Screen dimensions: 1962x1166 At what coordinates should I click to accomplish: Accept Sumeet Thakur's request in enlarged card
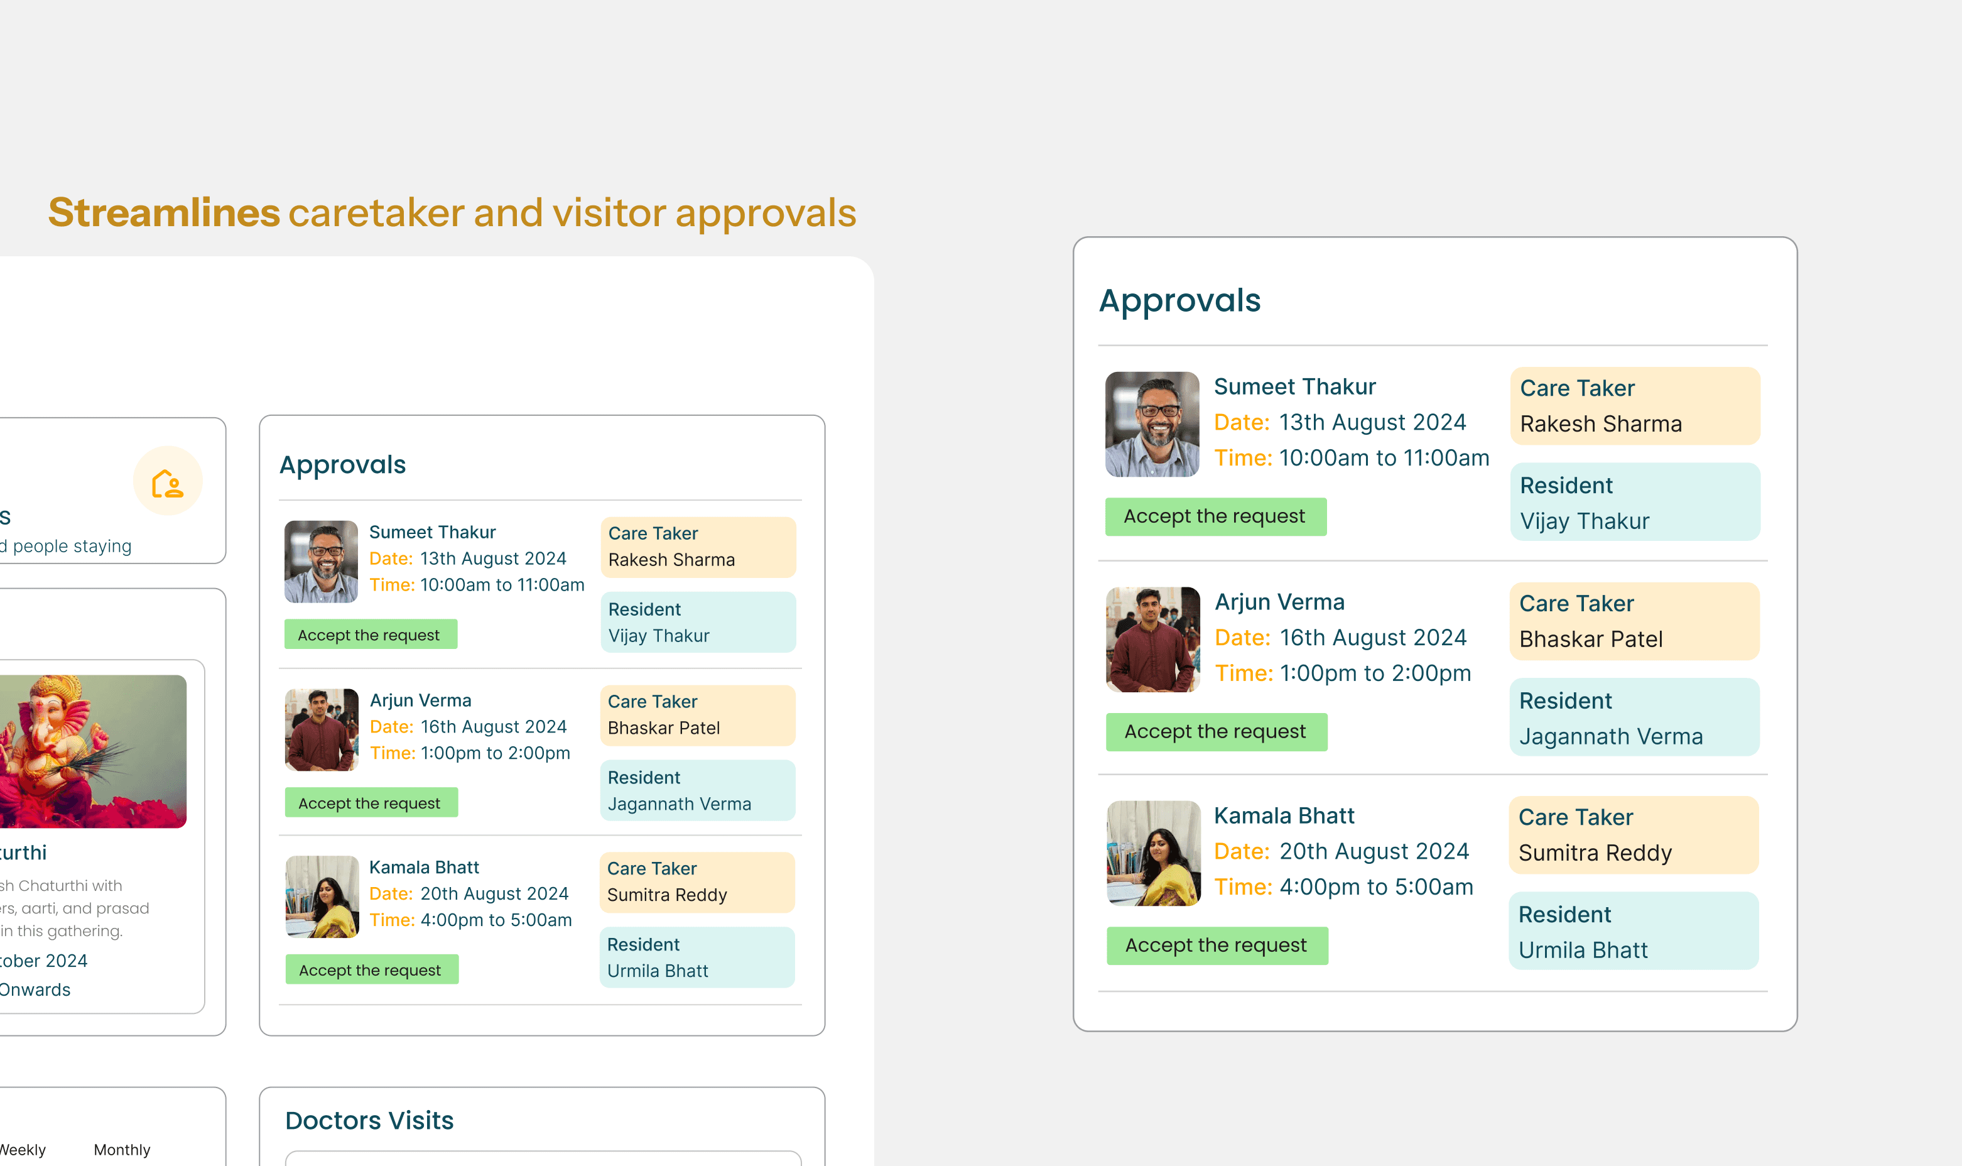(1215, 517)
